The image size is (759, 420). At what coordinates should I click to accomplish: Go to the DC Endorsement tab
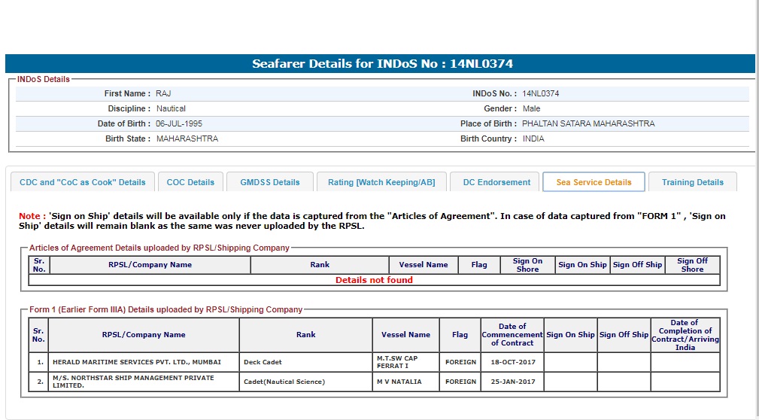[x=496, y=182]
